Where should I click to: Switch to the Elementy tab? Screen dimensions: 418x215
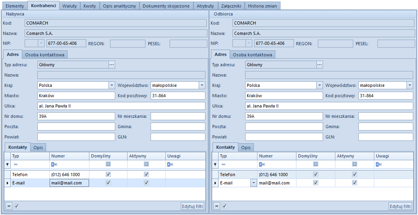pyautogui.click(x=15, y=6)
